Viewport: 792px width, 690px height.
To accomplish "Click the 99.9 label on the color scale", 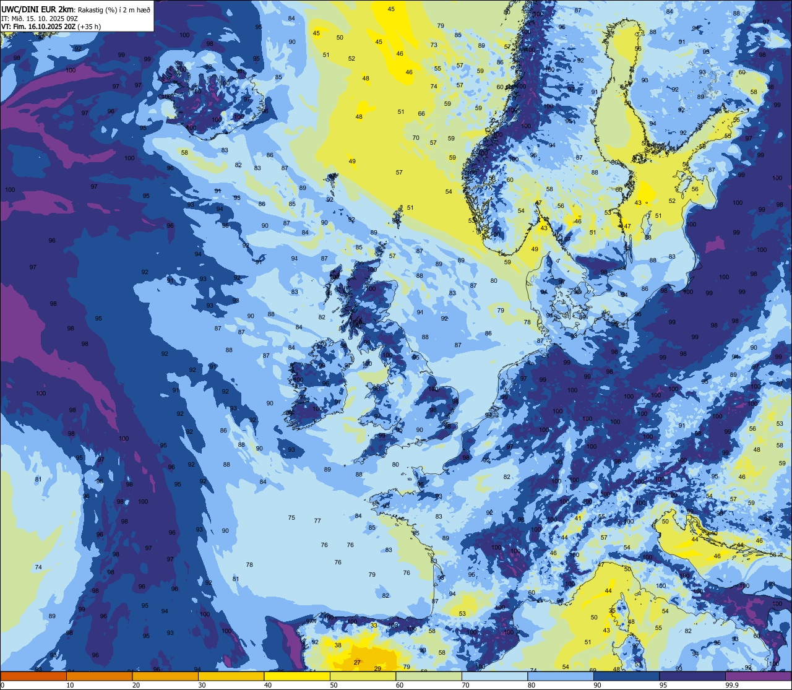I will (x=732, y=685).
